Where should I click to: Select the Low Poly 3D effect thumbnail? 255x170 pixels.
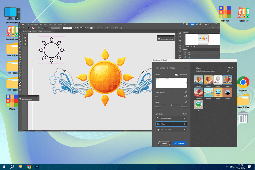coord(199,92)
